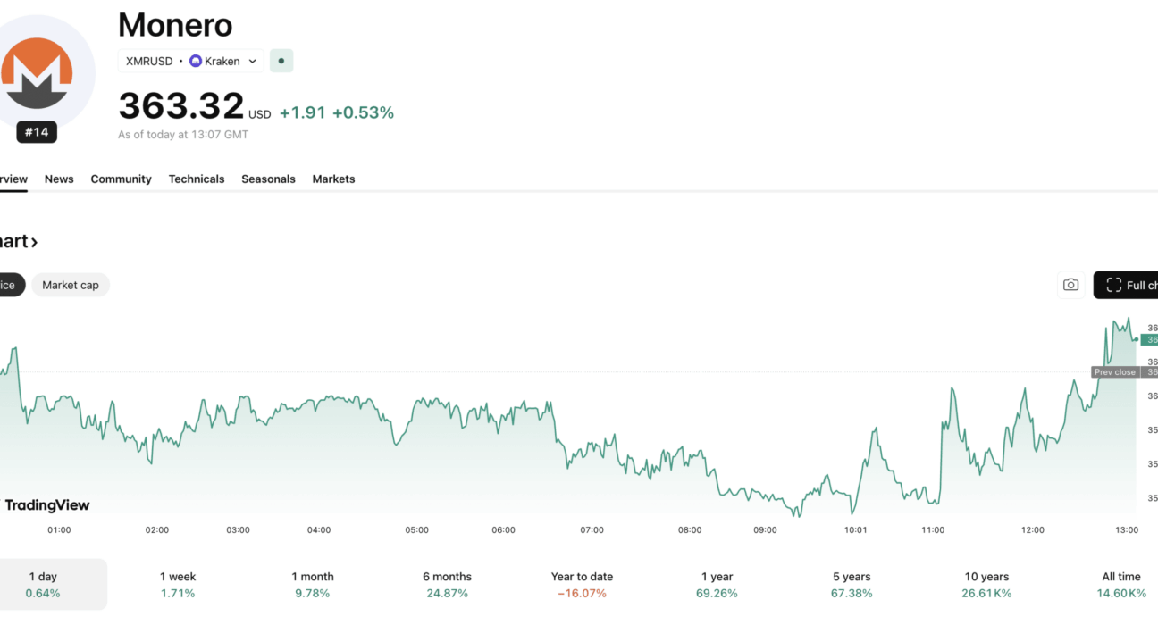Open the Seasonals tab
The width and height of the screenshot is (1158, 625).
(x=268, y=179)
